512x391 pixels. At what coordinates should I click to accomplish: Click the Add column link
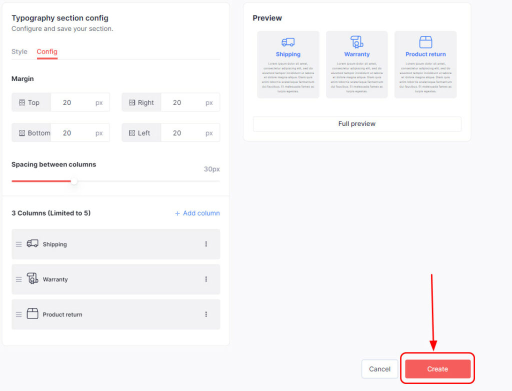coord(197,213)
